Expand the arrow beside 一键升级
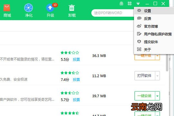The width and height of the screenshot is (174, 116). 157,57
